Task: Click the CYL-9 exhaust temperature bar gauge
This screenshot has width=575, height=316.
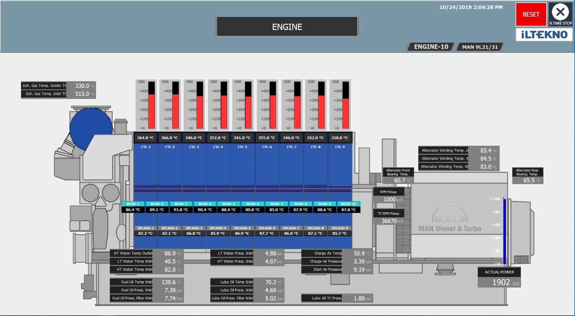Action: [345, 105]
